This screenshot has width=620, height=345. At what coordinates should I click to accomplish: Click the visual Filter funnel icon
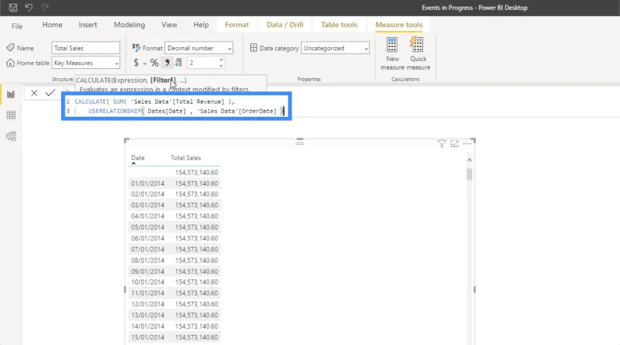coord(442,144)
